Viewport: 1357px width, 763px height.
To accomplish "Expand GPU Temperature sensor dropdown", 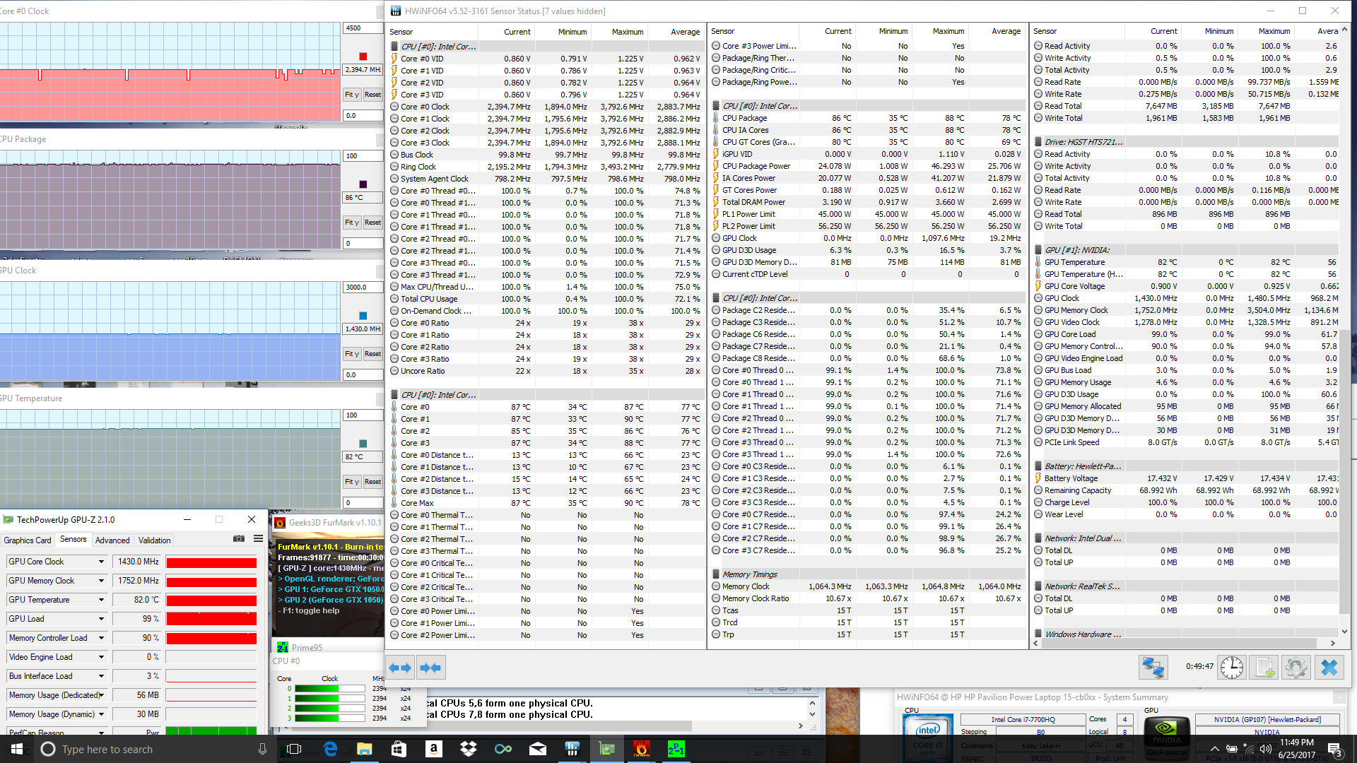I will coord(101,600).
